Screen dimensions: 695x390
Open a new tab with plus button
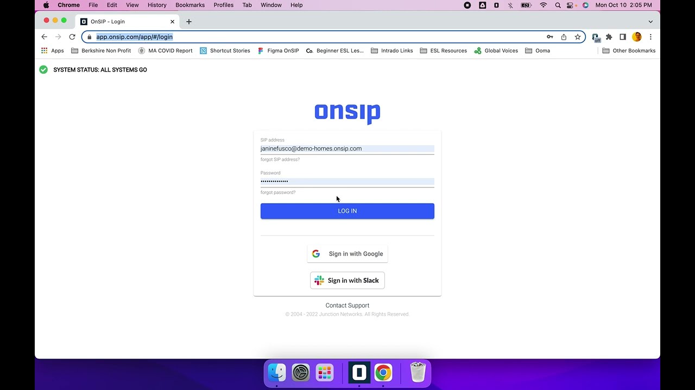coord(189,22)
